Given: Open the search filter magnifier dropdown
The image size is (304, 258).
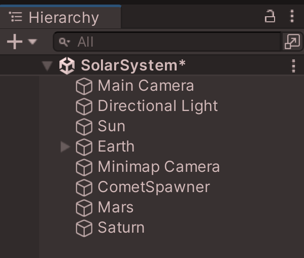Looking at the screenshot, I should 64,42.
